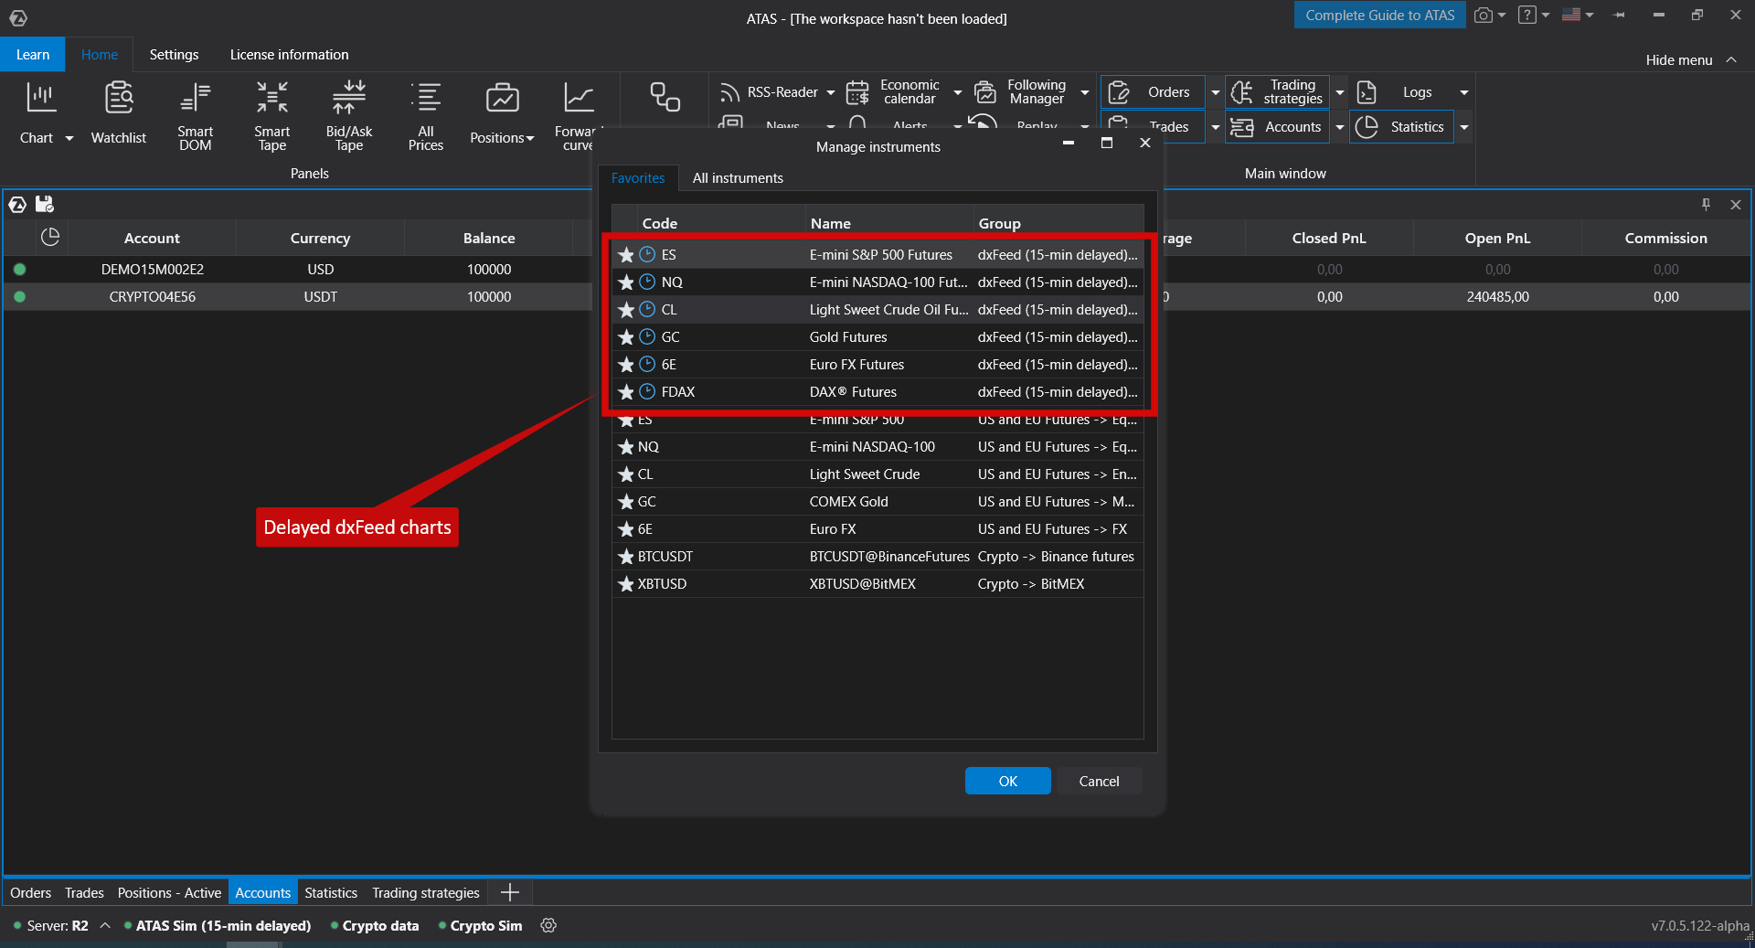The image size is (1755, 948).
Task: Expand the RSS-Reader dropdown arrow
Action: 830,92
